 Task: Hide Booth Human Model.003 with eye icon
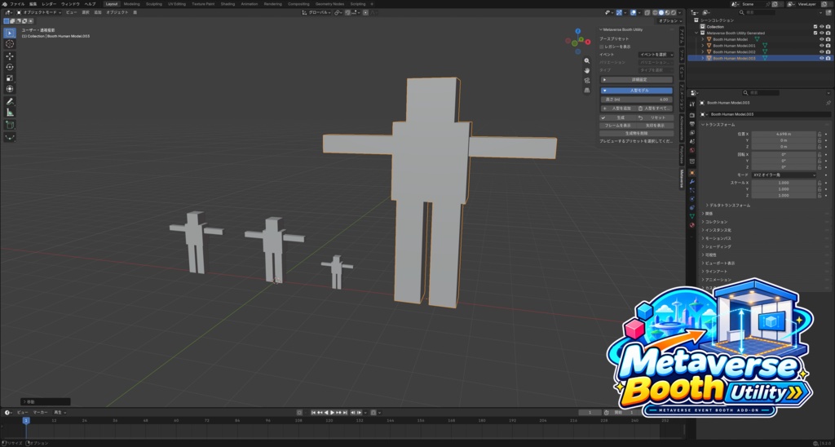[x=822, y=59]
